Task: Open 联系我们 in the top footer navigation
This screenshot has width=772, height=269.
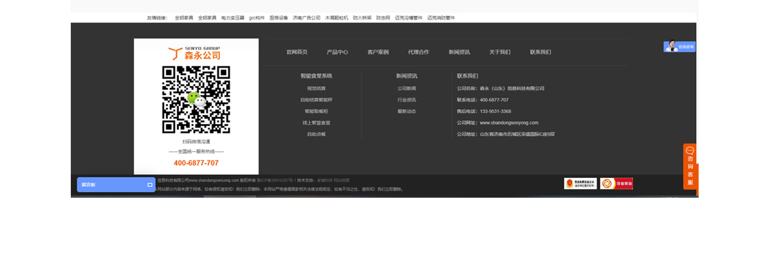Action: [x=540, y=52]
